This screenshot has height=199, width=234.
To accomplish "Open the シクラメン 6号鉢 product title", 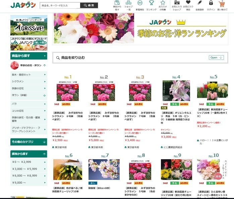I will pyautogui.click(x=67, y=116).
